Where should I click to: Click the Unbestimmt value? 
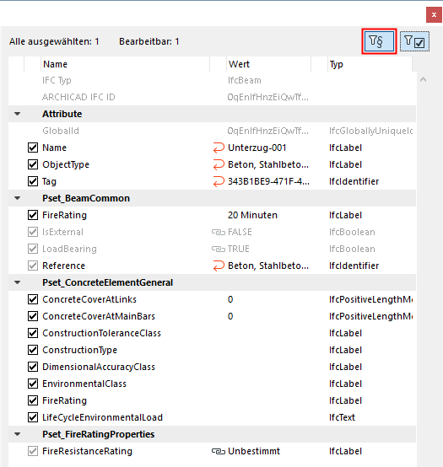254,451
